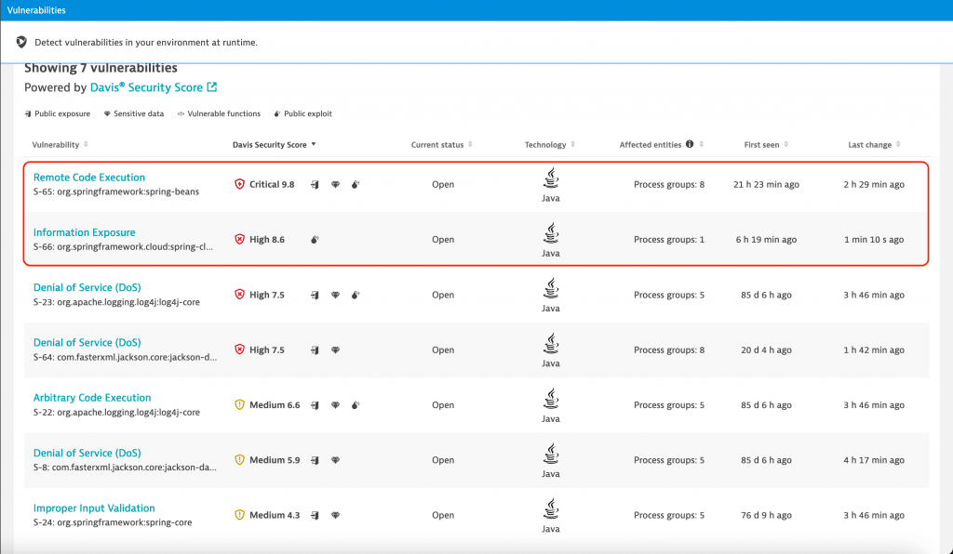Click 'S-65: org.springframework:spring-beans' text
953x554 pixels.
[x=116, y=191]
